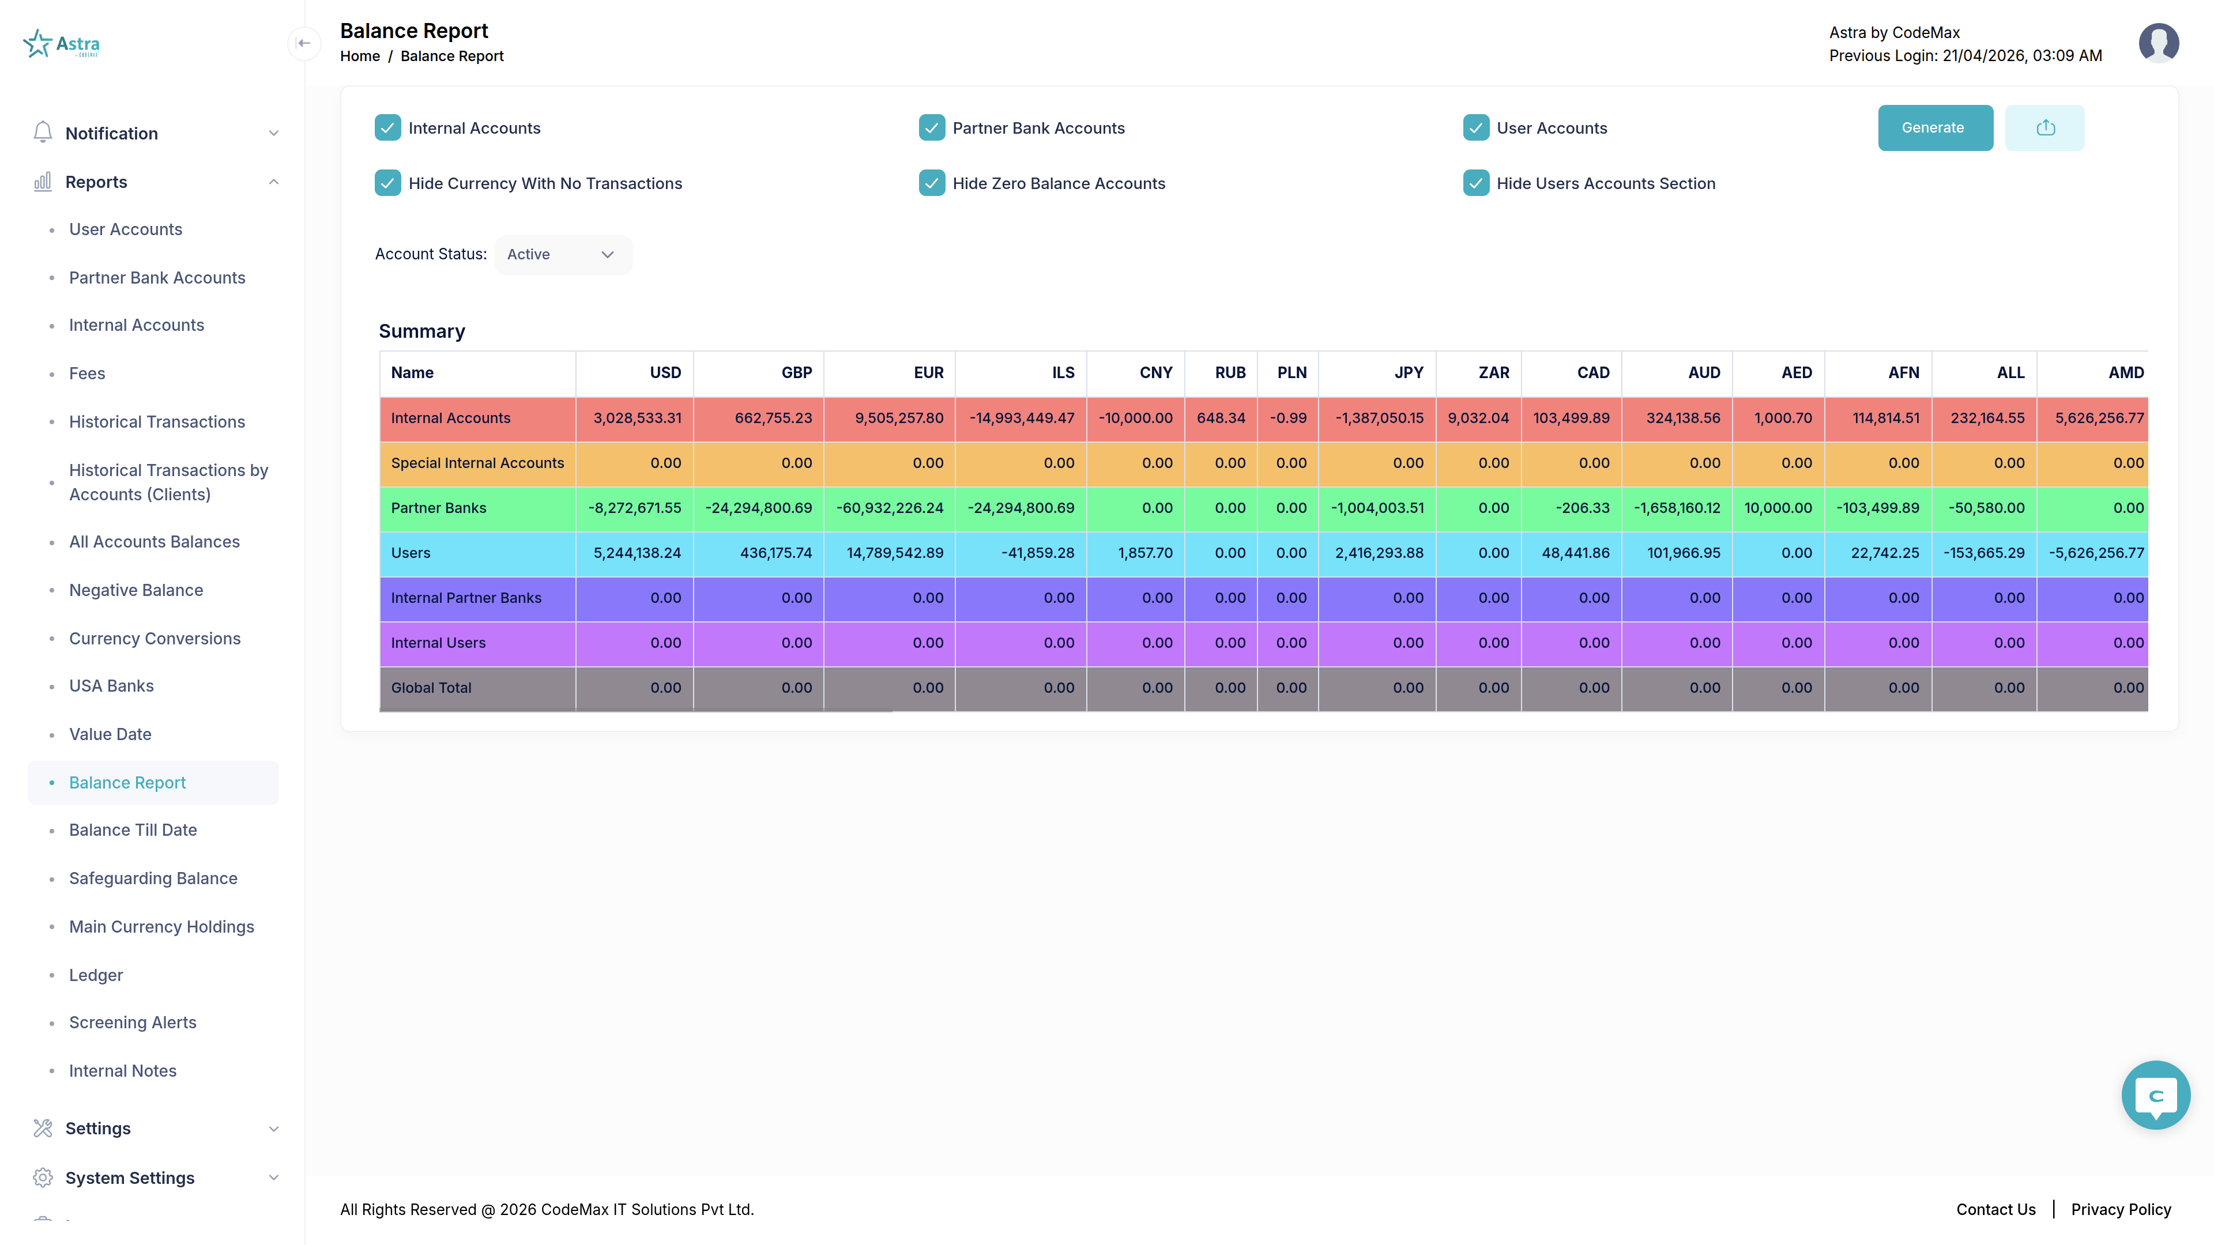The image size is (2214, 1245).
Task: Click the 5,244,138.24 Users USD value
Action: coord(637,553)
